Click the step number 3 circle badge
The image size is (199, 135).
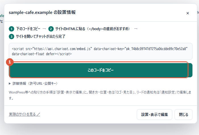click(11, 37)
